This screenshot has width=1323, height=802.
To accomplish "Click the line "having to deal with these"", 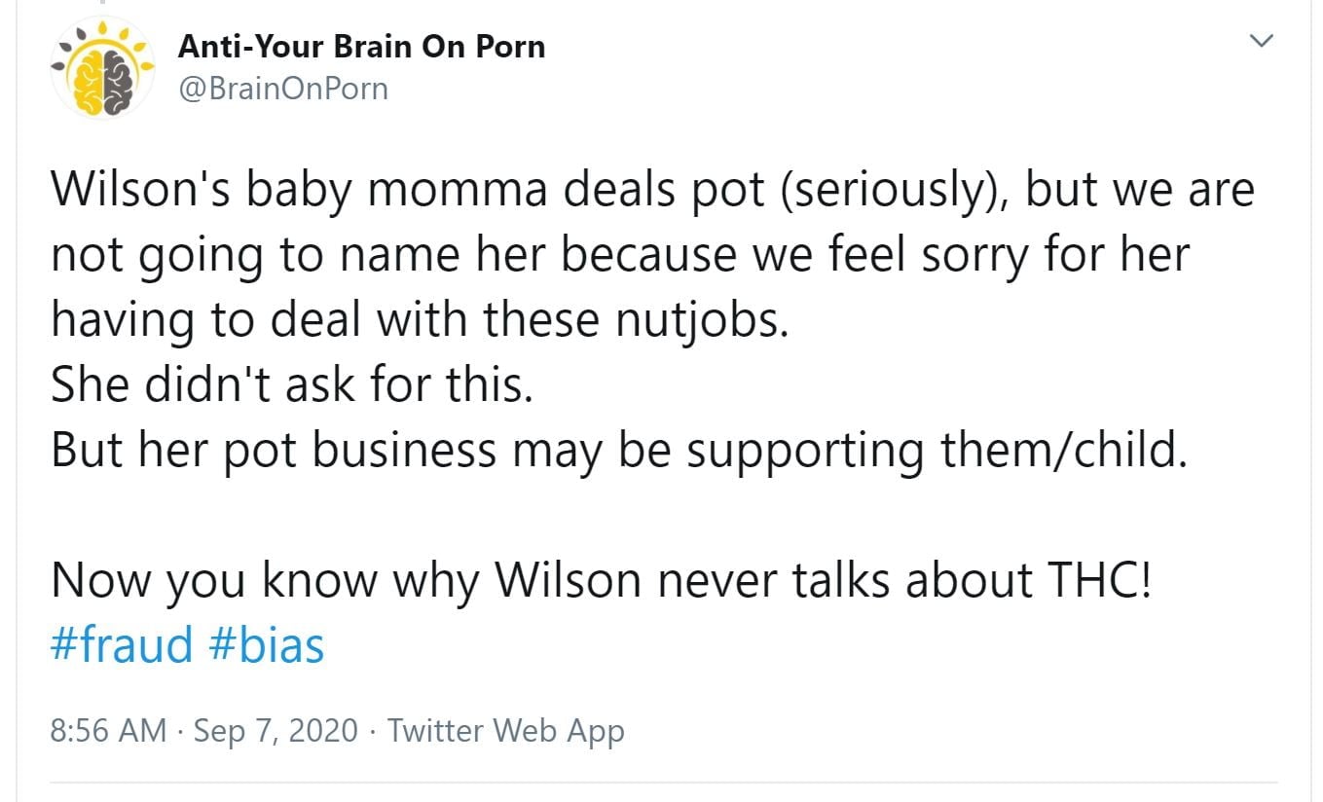I will click(x=419, y=319).
